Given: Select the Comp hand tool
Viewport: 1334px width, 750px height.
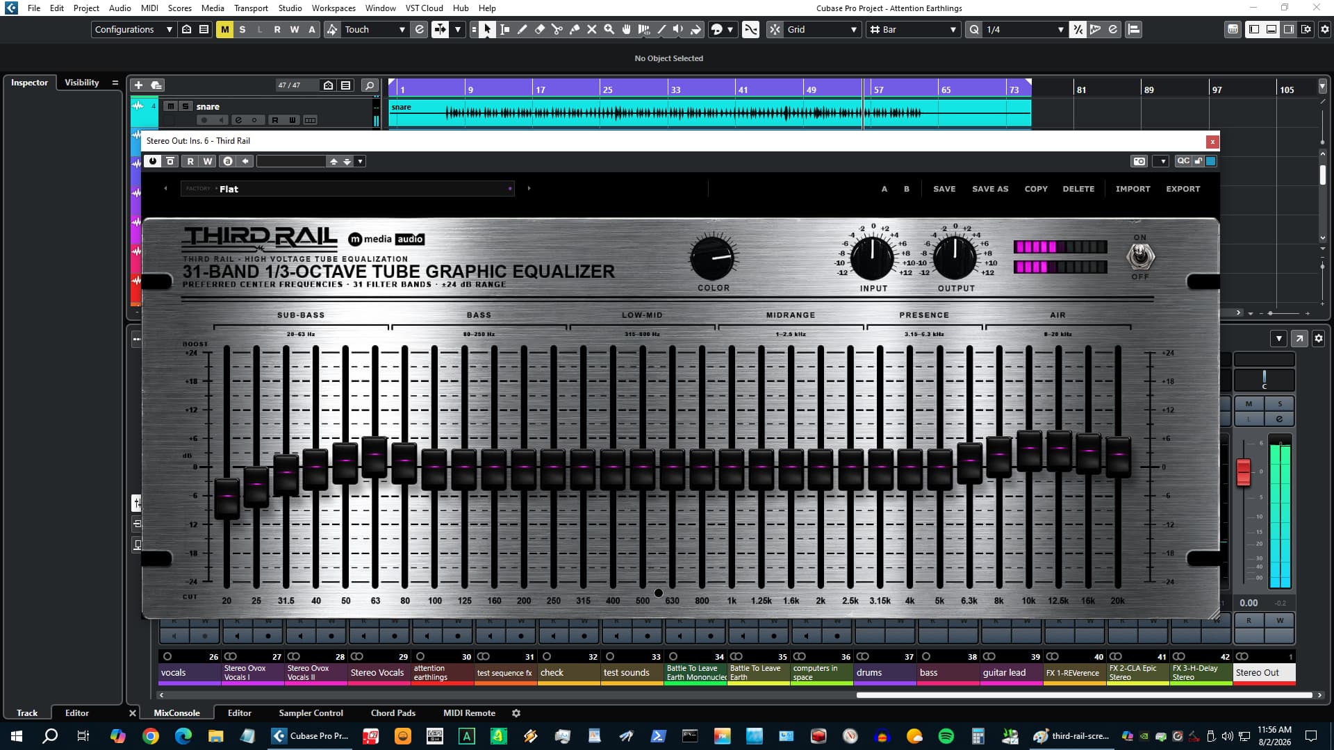Looking at the screenshot, I should pos(626,29).
